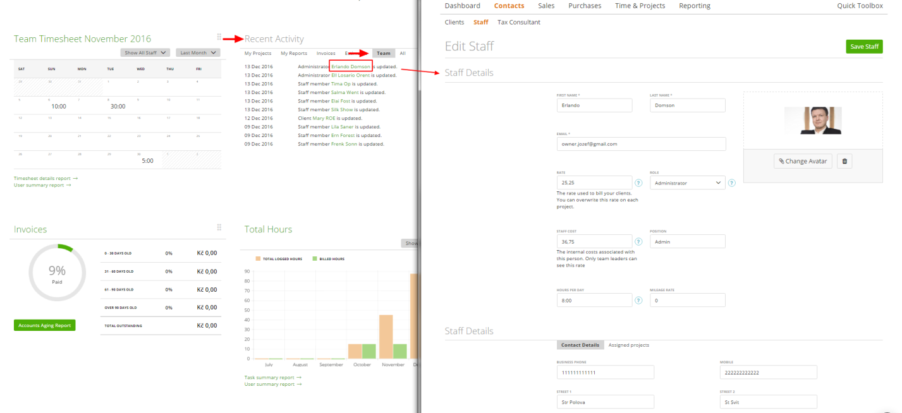Click the staff avatar photo
902x413 pixels.
(813, 121)
